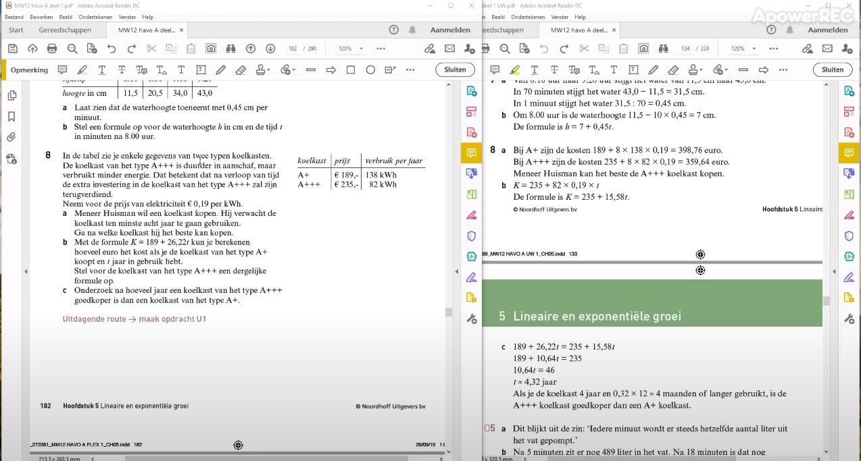Screen dimensions: 861x461
Task: Select strikethrough text tool in left window
Action: [122, 70]
